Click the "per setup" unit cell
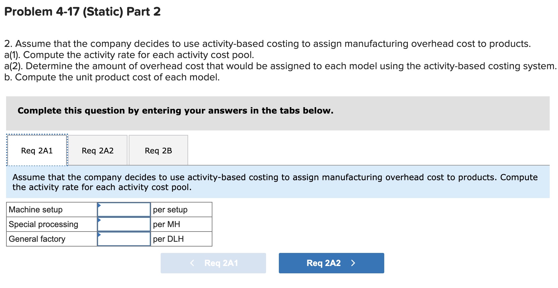Viewport: 558px width, 288px height. [170, 210]
